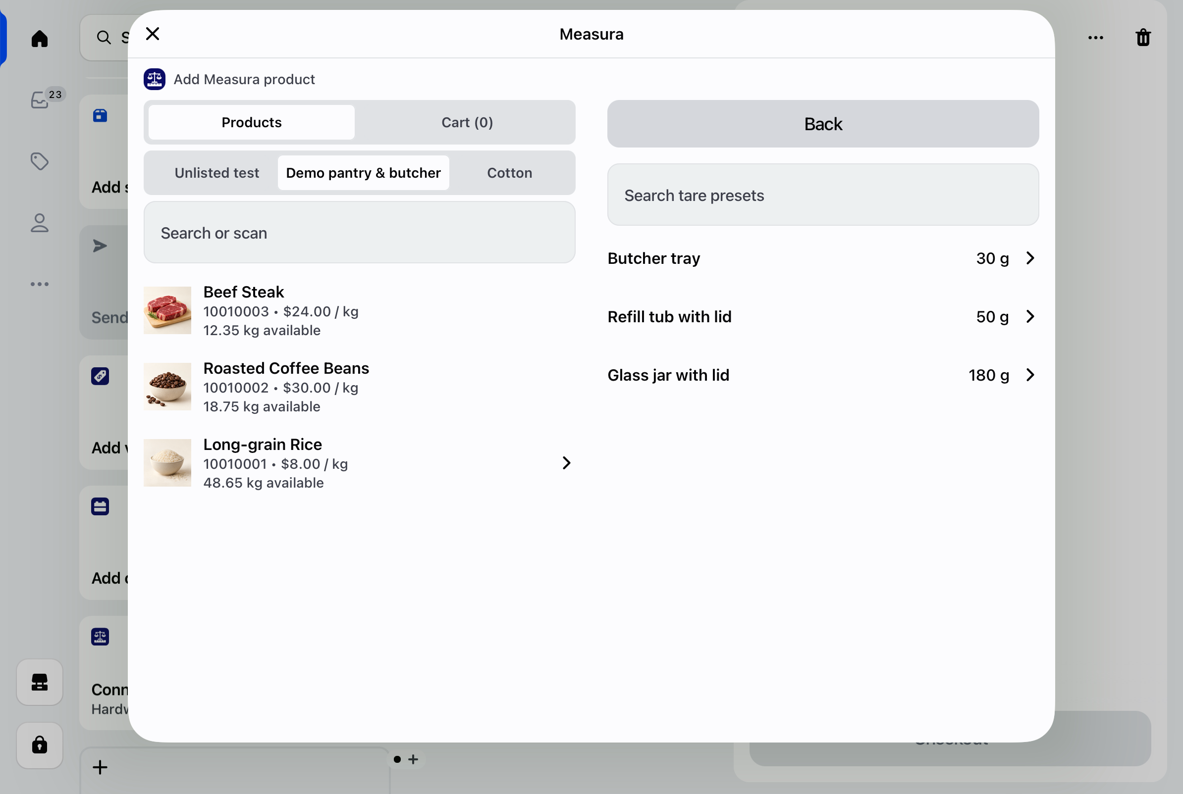This screenshot has width=1183, height=794.
Task: Click the 180 g tare value
Action: click(989, 375)
